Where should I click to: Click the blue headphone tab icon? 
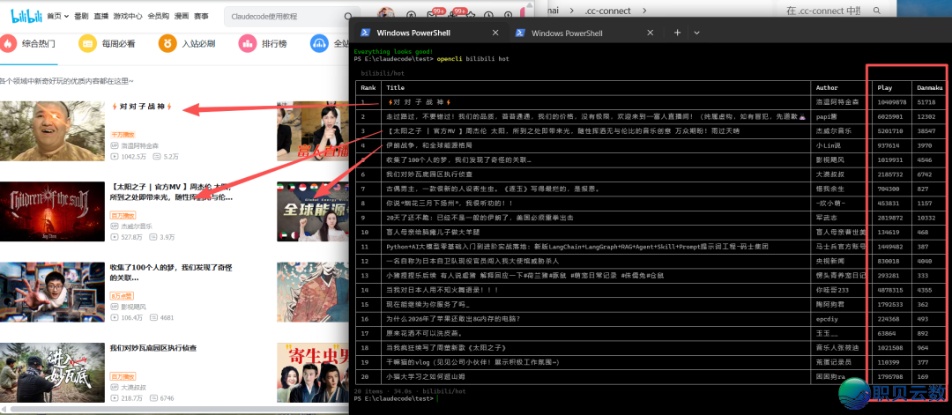click(x=319, y=44)
